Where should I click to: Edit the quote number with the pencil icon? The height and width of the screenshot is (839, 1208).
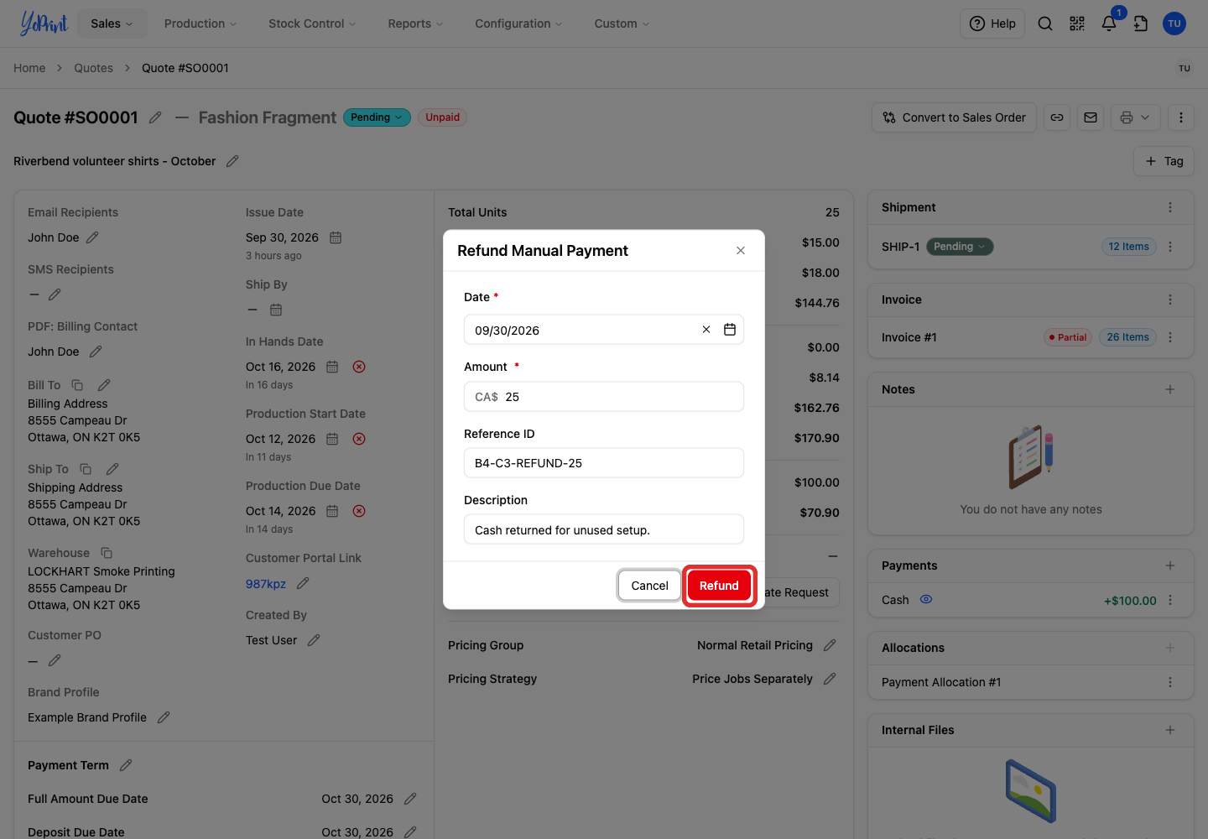[155, 117]
